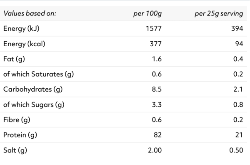Click the 0.50 salt per serving value
This screenshot has width=250, height=165.
point(236,150)
